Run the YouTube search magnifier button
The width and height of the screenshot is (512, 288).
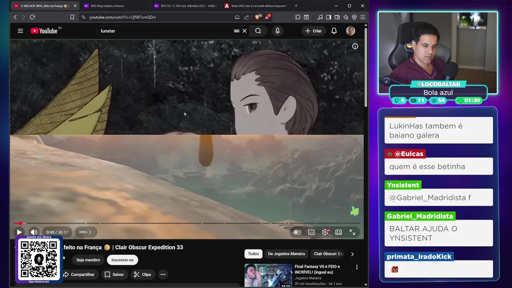pyautogui.click(x=258, y=31)
